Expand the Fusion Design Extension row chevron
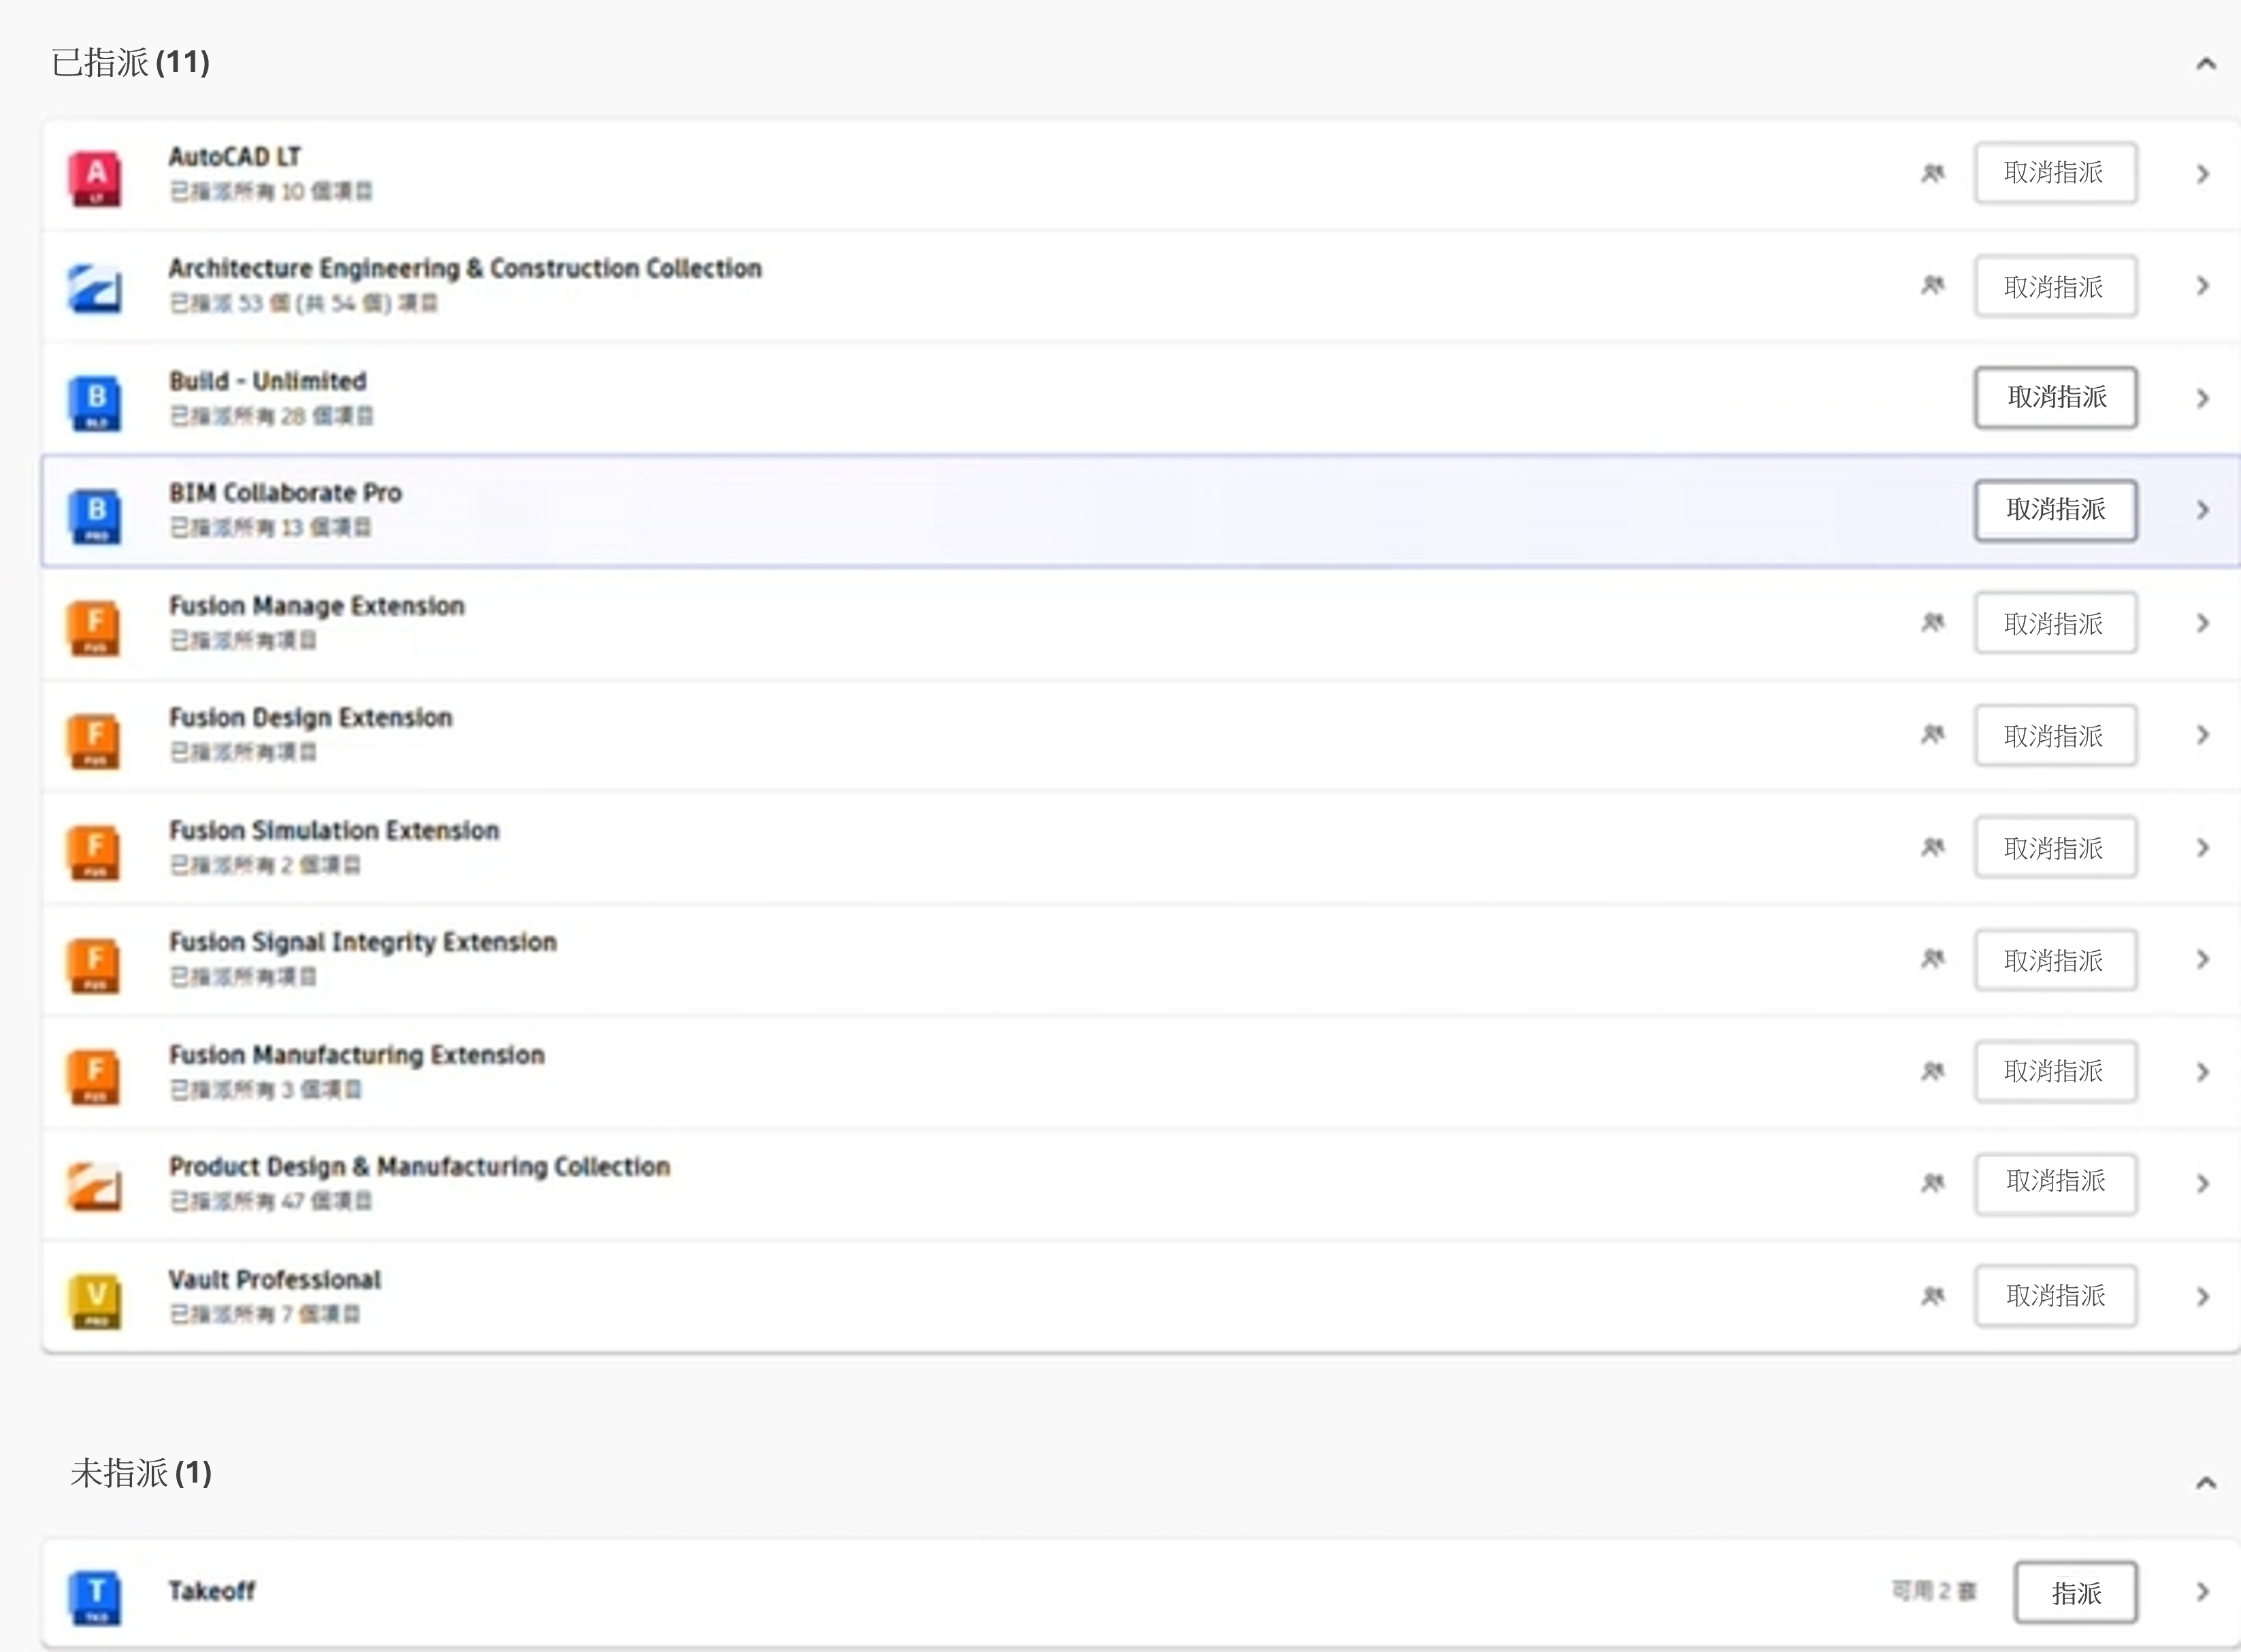The height and width of the screenshot is (1652, 2241). tap(2203, 735)
